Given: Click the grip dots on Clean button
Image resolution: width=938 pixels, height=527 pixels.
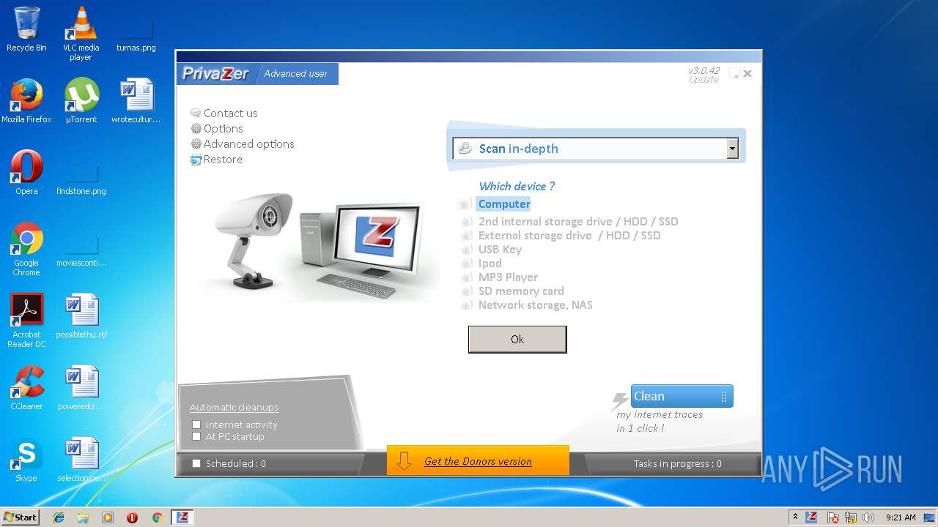Looking at the screenshot, I should (x=724, y=396).
